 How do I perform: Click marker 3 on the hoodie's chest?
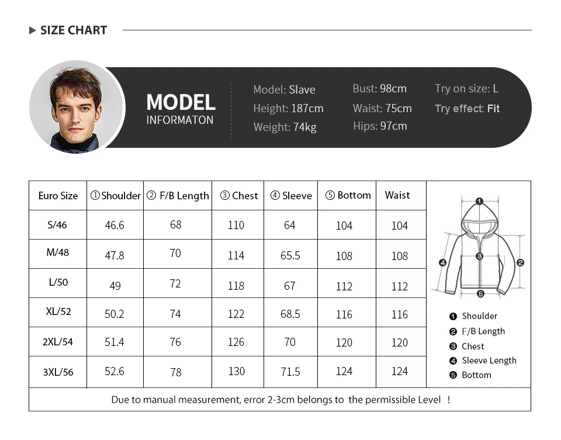tap(479, 256)
